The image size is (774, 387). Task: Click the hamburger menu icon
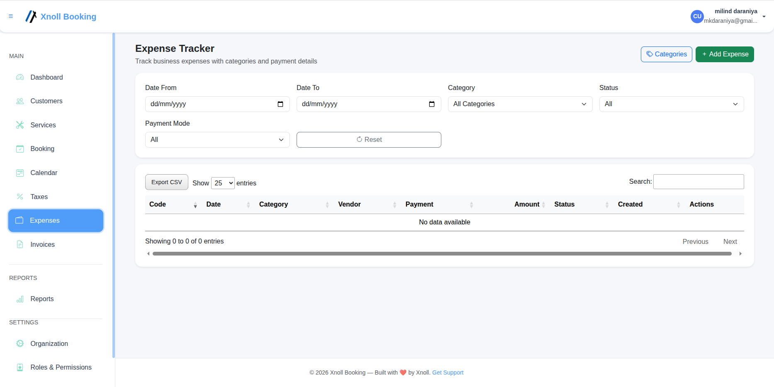pos(11,16)
